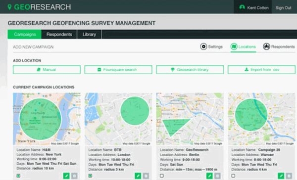This screenshot has width=297, height=180.
Task: Click Sign Out link
Action: coord(283,8)
